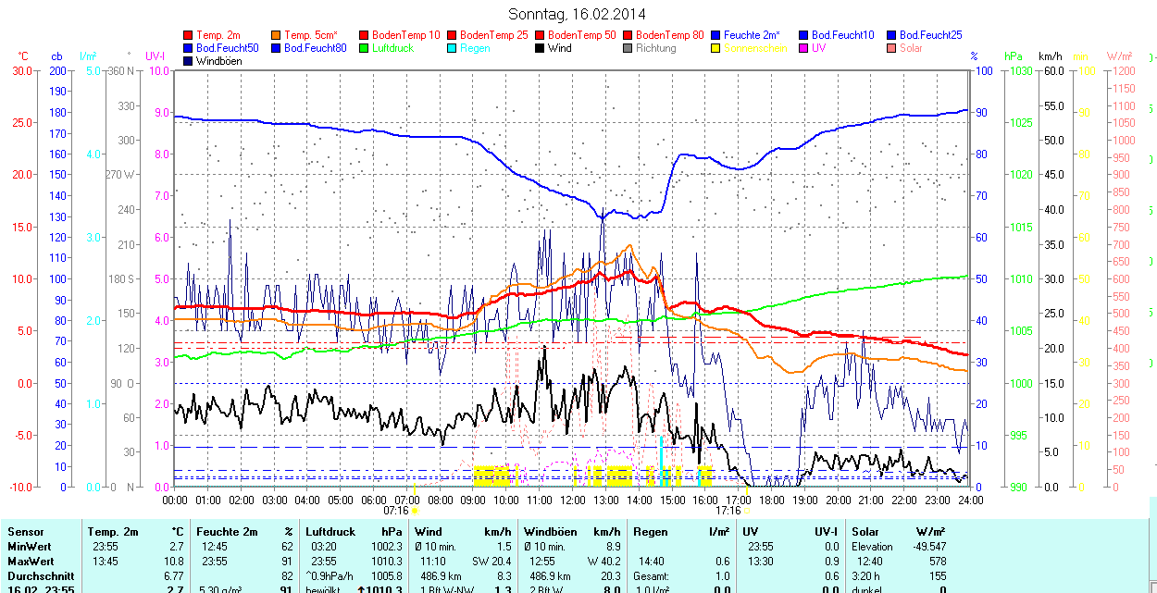This screenshot has width=1157, height=593.
Task: Select the Bod.Feucht80 legend label
Action: pos(315,48)
